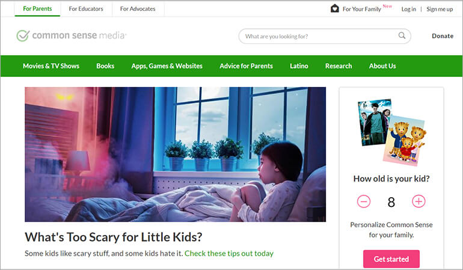Focus the 'What are you looking for?' search field

pos(325,36)
